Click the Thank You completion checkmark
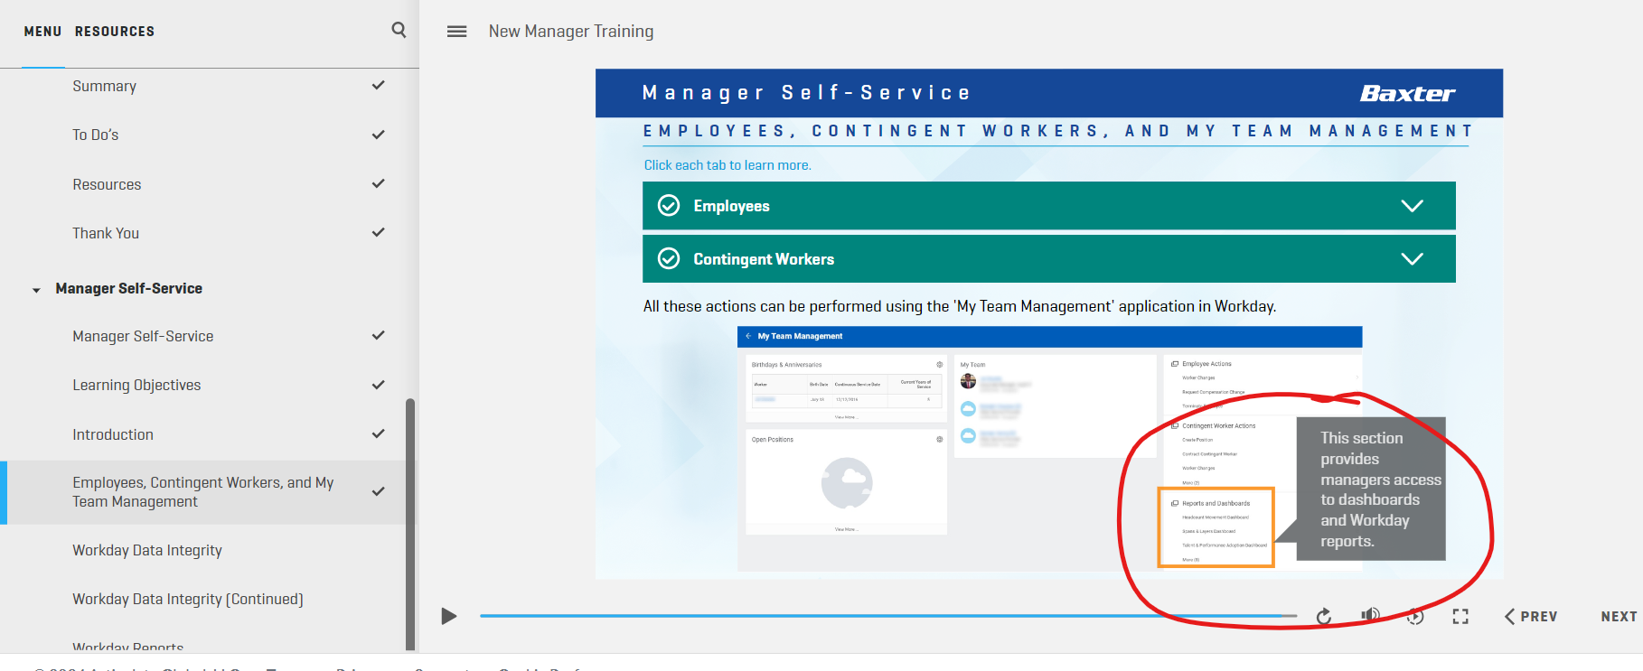 click(x=378, y=232)
